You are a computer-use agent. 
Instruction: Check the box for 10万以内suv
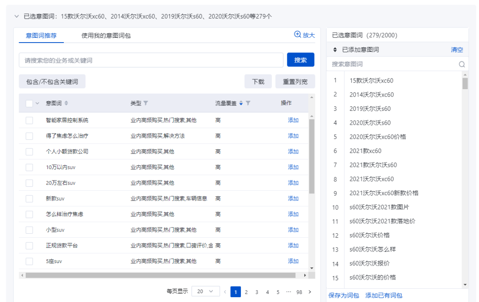click(29, 167)
